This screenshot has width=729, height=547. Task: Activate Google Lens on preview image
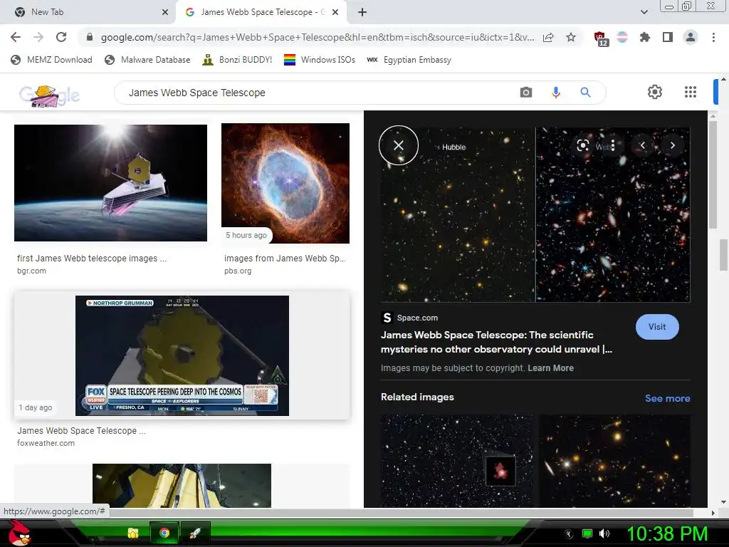coord(582,145)
